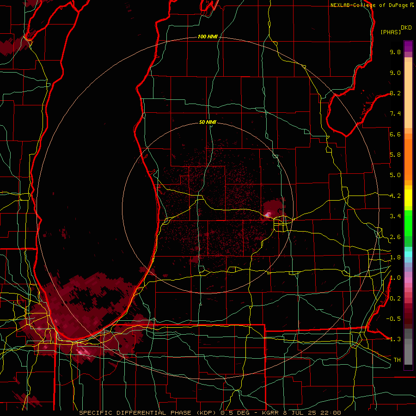
Task: Click the 100 NMI range ring label
Action: pos(208,37)
